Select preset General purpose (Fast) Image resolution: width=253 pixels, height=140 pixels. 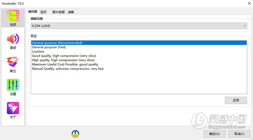[139, 47]
